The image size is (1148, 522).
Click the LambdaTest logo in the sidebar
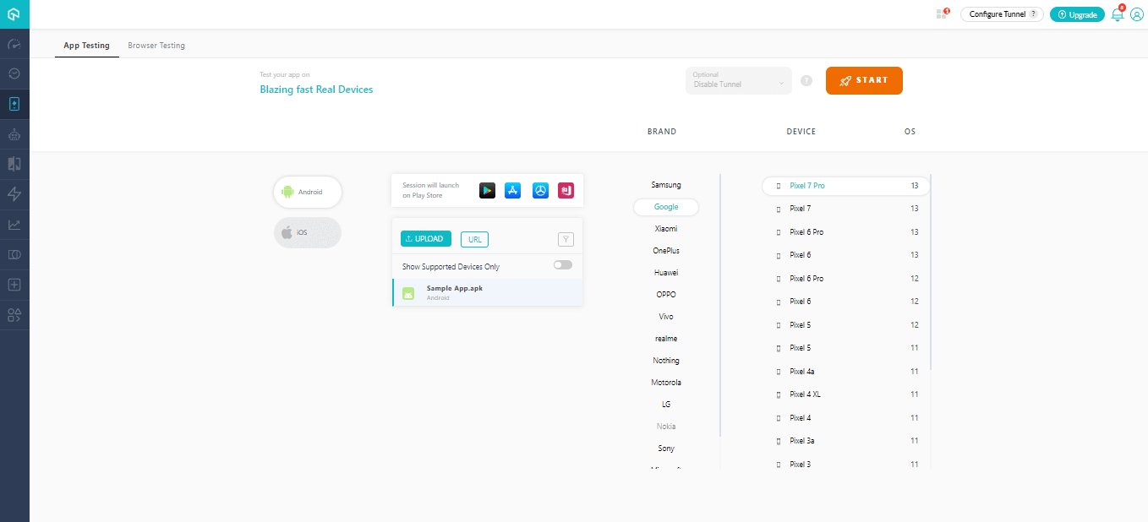click(x=14, y=14)
